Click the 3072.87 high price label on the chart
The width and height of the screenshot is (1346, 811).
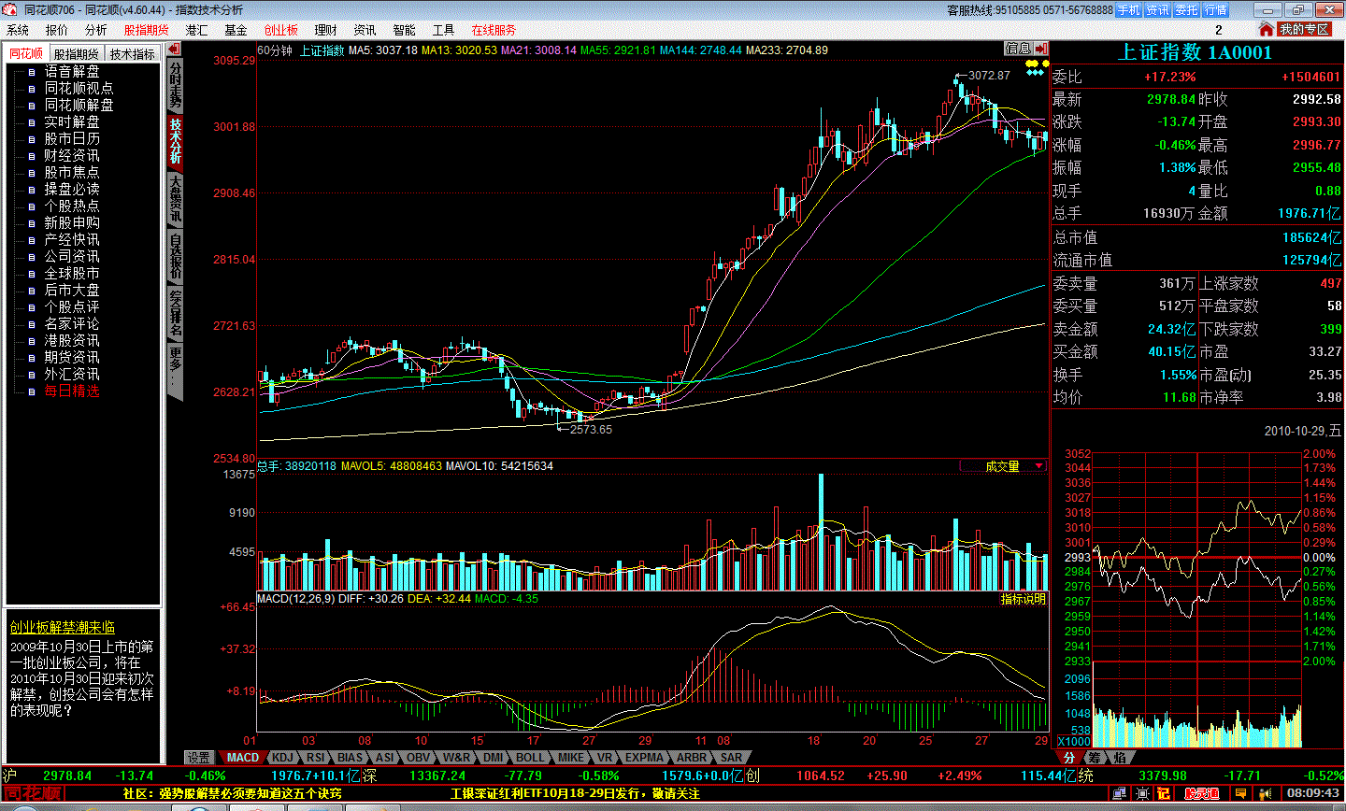(x=989, y=76)
